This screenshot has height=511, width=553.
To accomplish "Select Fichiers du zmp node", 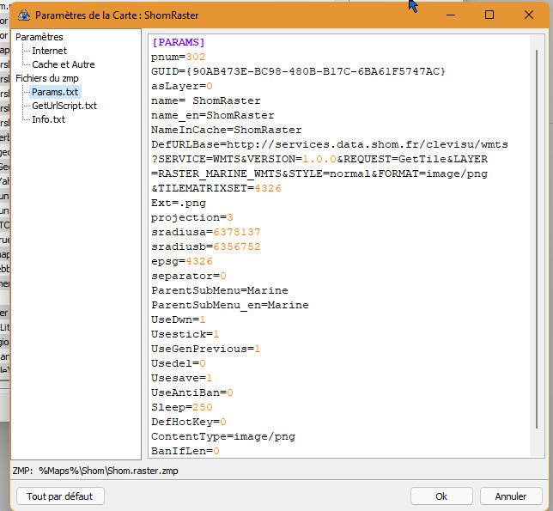I will pos(47,78).
